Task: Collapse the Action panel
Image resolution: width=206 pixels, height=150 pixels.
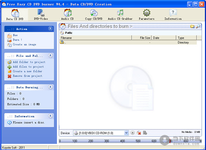Action: click(50, 28)
